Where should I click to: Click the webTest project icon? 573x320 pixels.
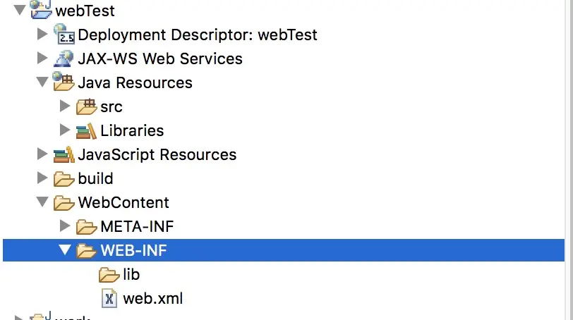click(x=40, y=10)
